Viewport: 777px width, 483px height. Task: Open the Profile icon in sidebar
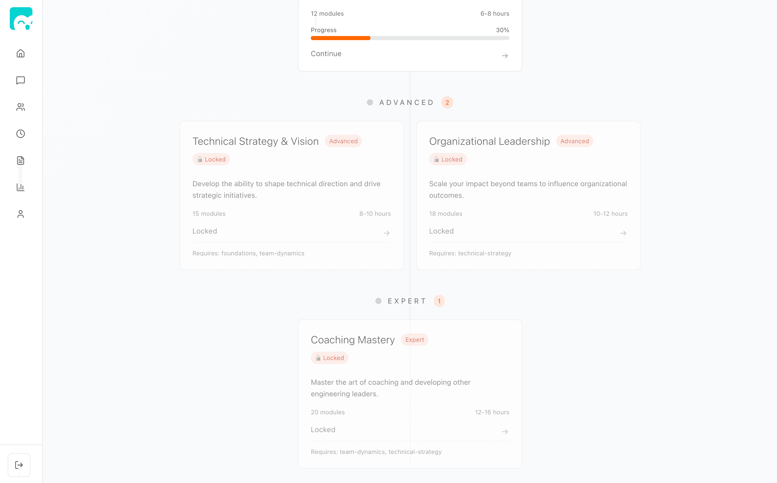pos(20,214)
